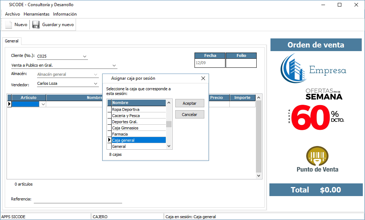Click the Empresa building logo
Viewport: 365px width, 220px height.
pyautogui.click(x=293, y=68)
